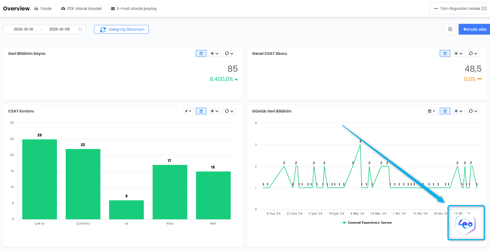490x250 pixels.
Task: Open circle menu on Günlük Geri Bildirim card
Action: click(x=473, y=111)
